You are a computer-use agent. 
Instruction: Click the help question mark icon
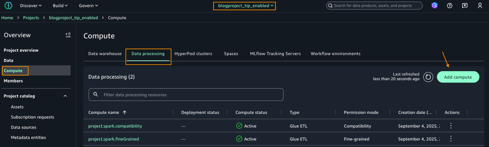coord(450,5)
